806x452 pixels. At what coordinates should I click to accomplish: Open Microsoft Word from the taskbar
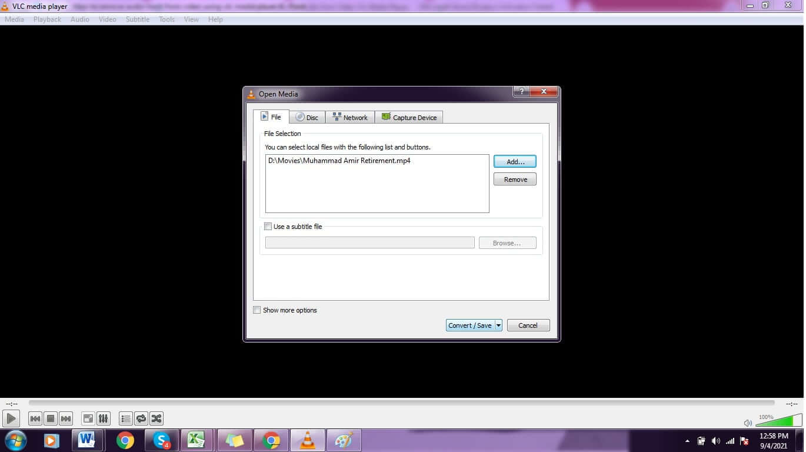pyautogui.click(x=87, y=440)
